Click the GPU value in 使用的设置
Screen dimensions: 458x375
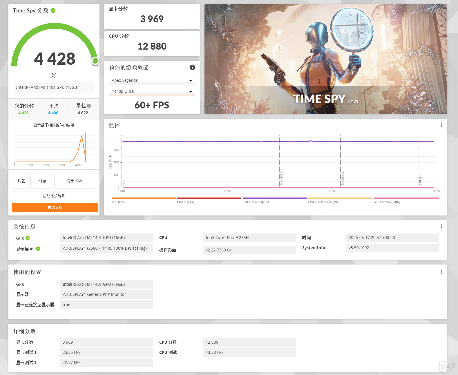tap(106, 284)
